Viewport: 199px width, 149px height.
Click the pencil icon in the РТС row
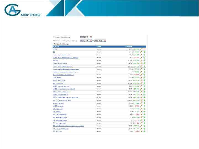[142, 52]
